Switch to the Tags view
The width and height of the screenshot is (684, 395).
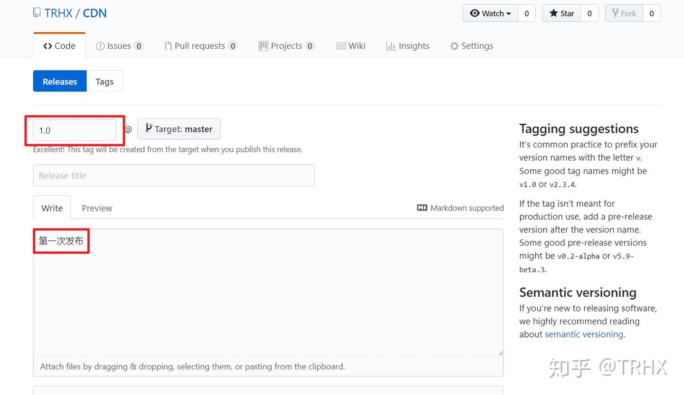tap(104, 81)
